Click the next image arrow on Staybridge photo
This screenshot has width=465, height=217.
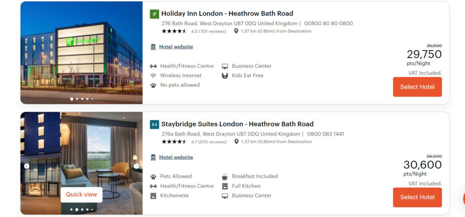tap(136, 166)
